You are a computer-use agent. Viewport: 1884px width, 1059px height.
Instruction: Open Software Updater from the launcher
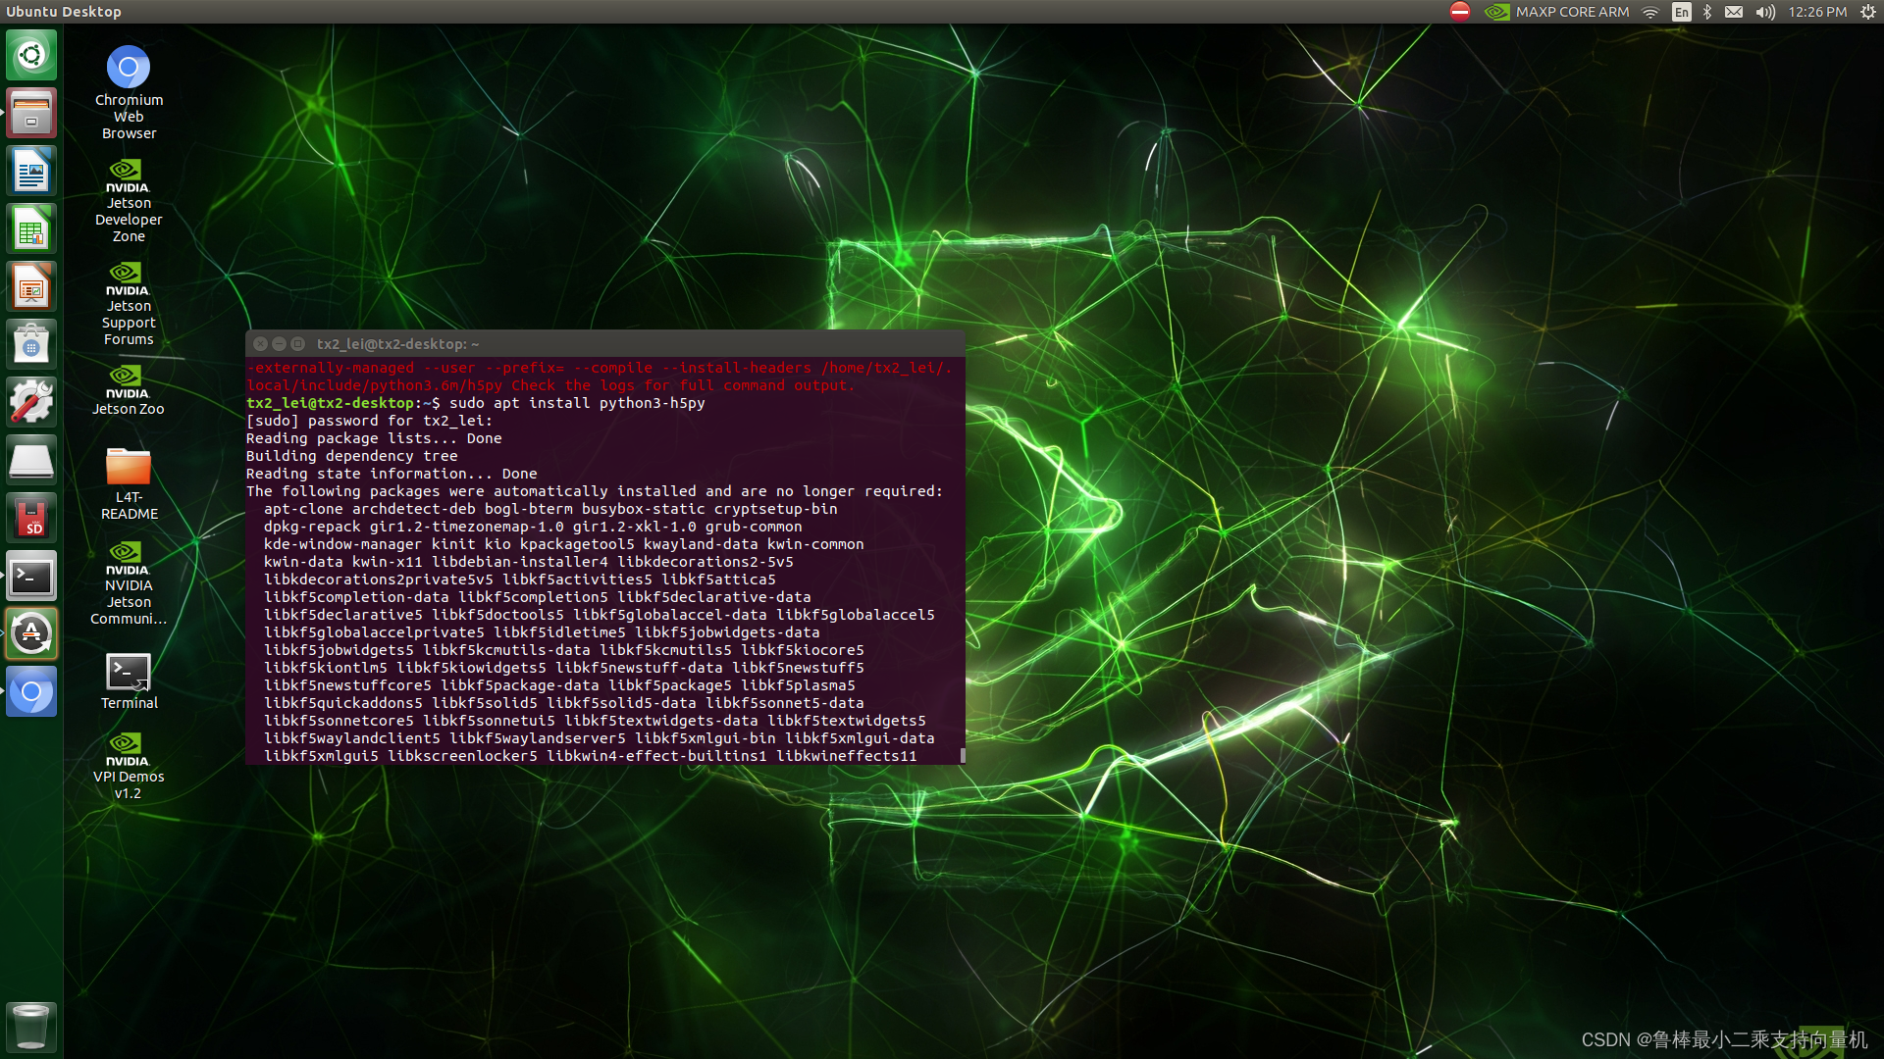click(31, 632)
